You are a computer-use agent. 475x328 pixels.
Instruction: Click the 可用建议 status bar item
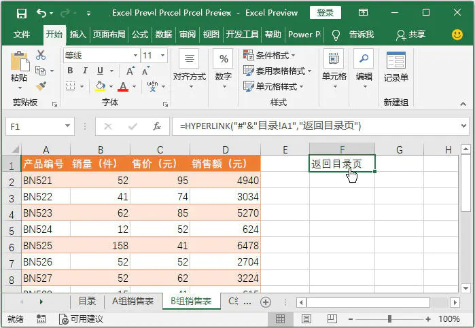point(81,319)
